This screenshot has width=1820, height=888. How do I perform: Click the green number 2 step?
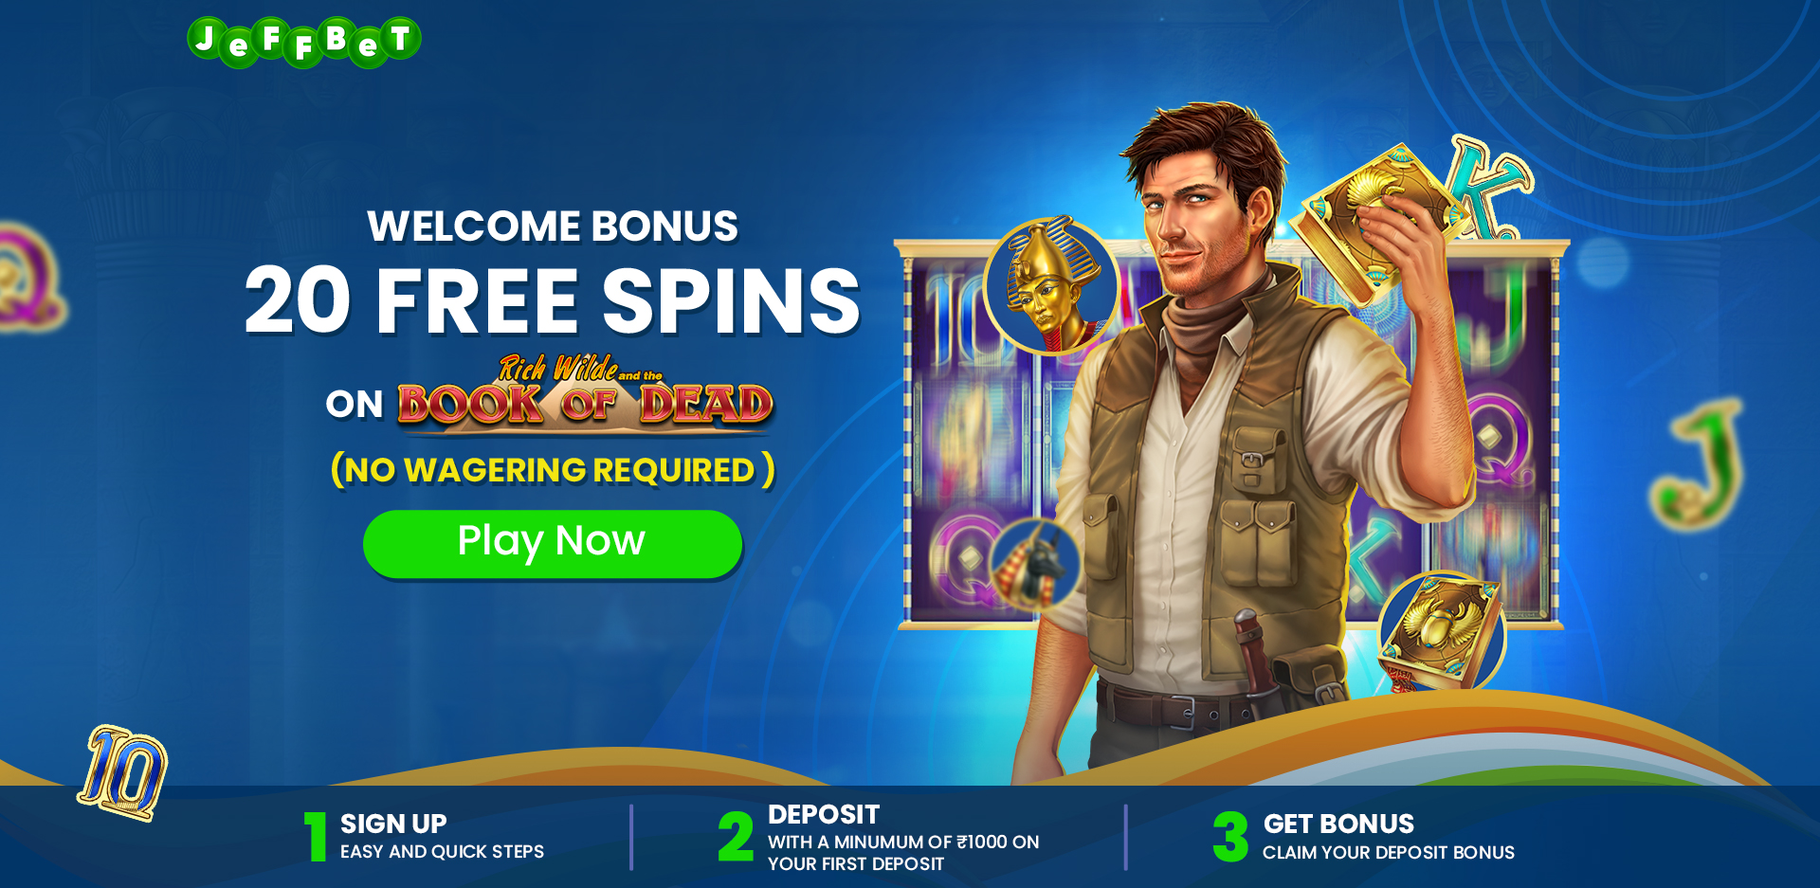736,836
